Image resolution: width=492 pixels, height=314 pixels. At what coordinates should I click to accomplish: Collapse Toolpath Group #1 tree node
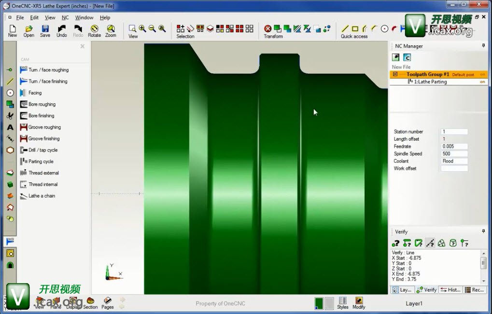point(395,74)
